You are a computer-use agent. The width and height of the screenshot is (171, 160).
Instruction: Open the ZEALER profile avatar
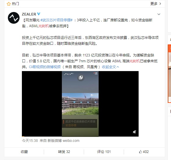click(x=14, y=18)
